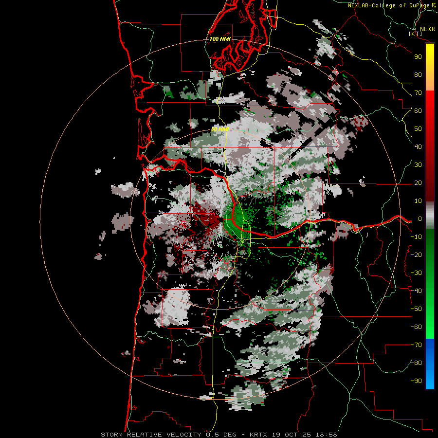Click the 10 value on velocity scale

pos(418,201)
